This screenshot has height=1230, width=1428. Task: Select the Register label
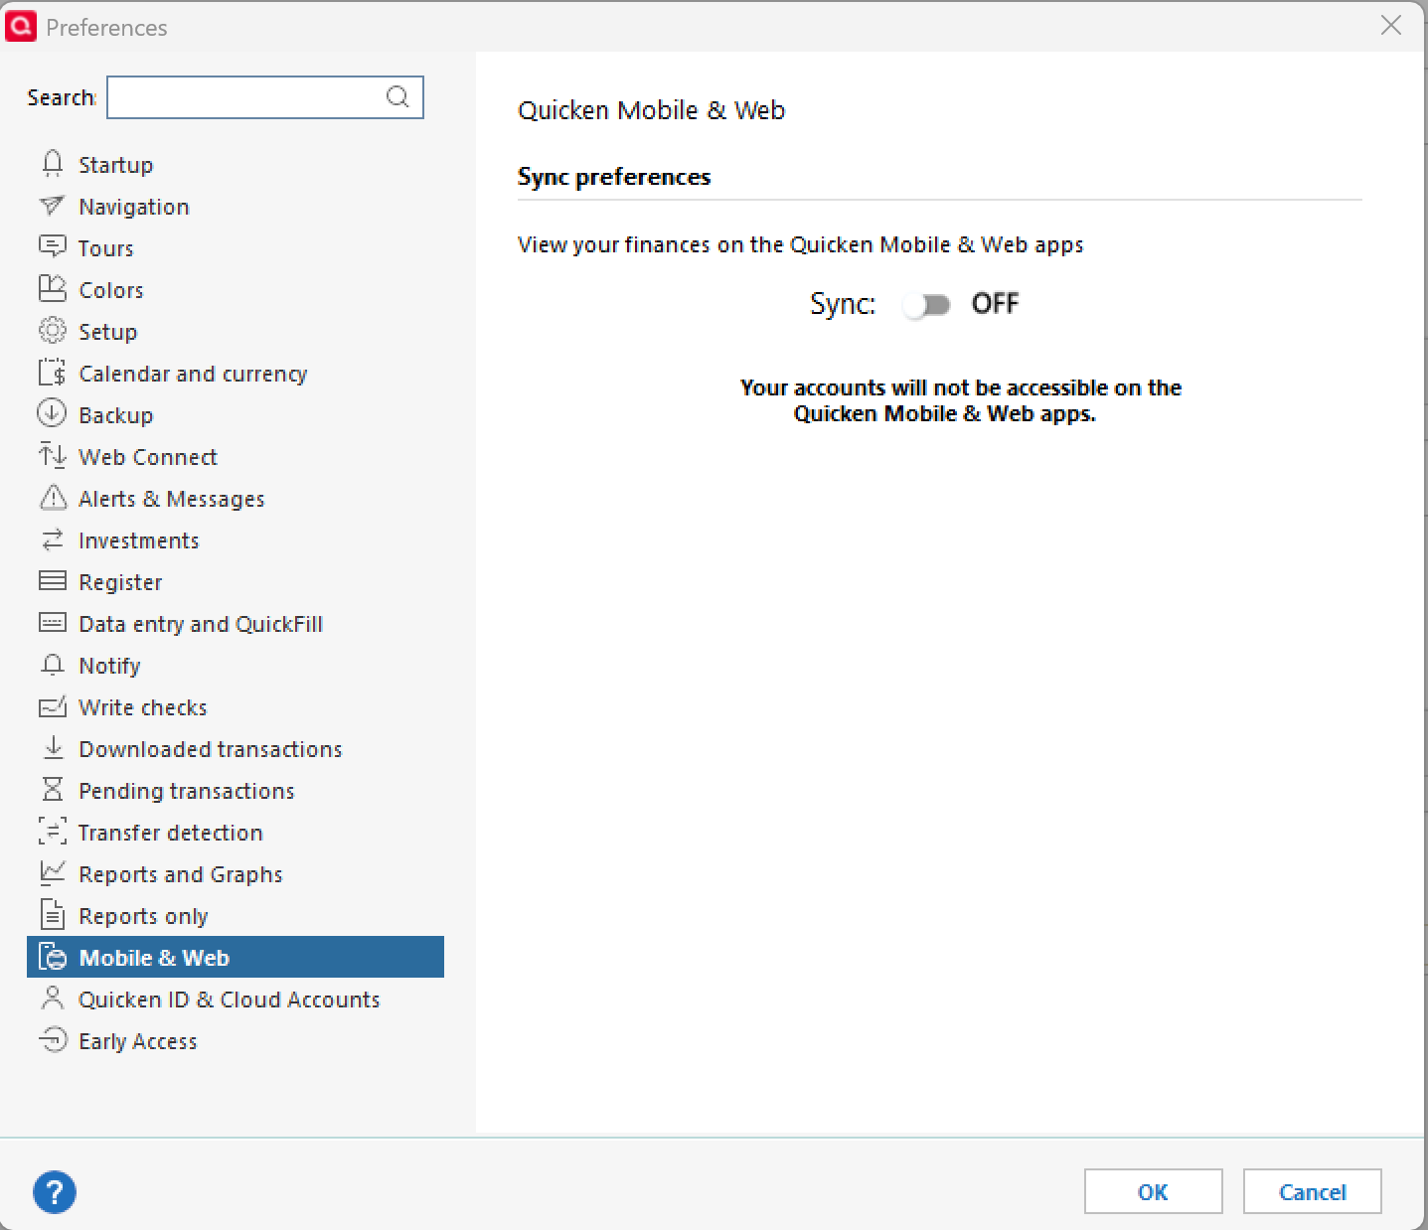(120, 582)
